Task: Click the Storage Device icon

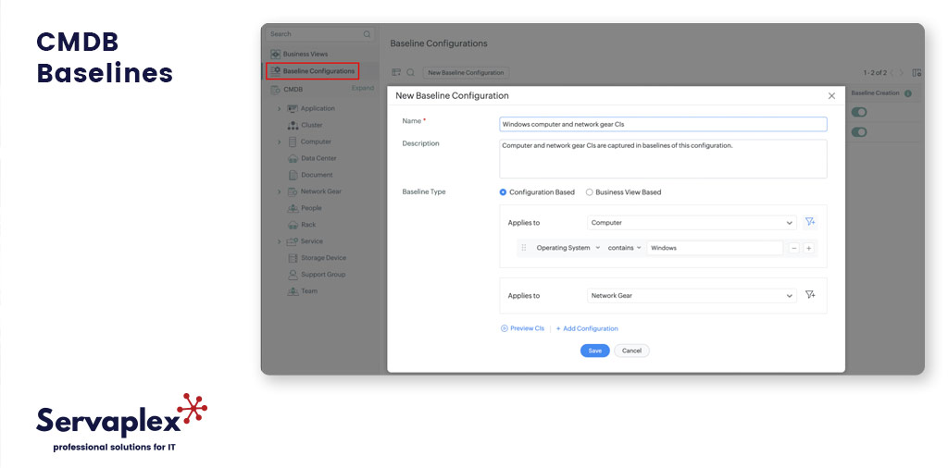Action: pos(293,258)
